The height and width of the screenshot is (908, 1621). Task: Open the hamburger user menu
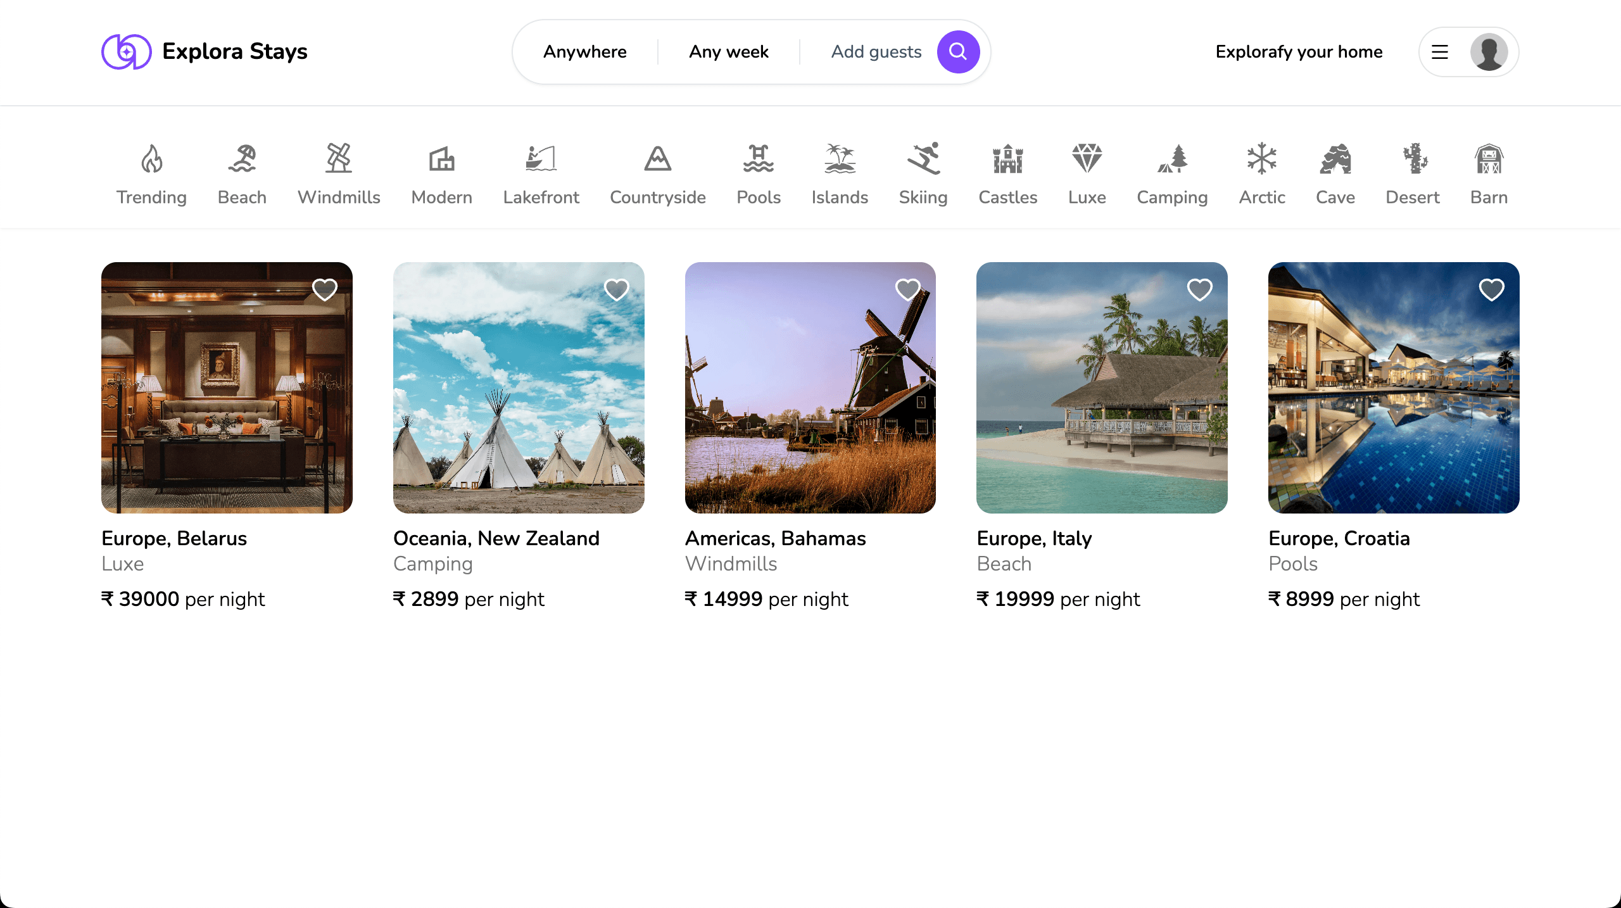[x=1440, y=52]
